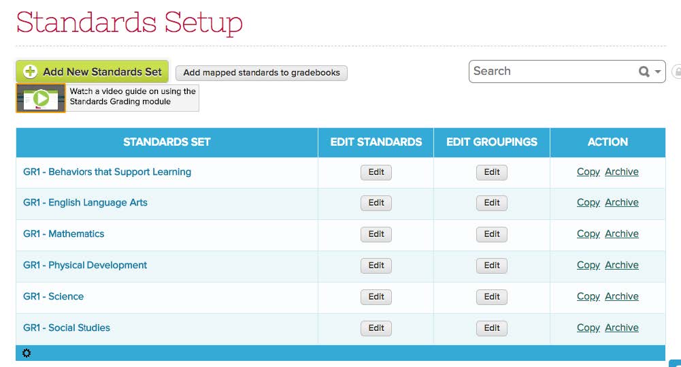
Task: Open GR1 - Mathematics standards set
Action: coord(63,234)
